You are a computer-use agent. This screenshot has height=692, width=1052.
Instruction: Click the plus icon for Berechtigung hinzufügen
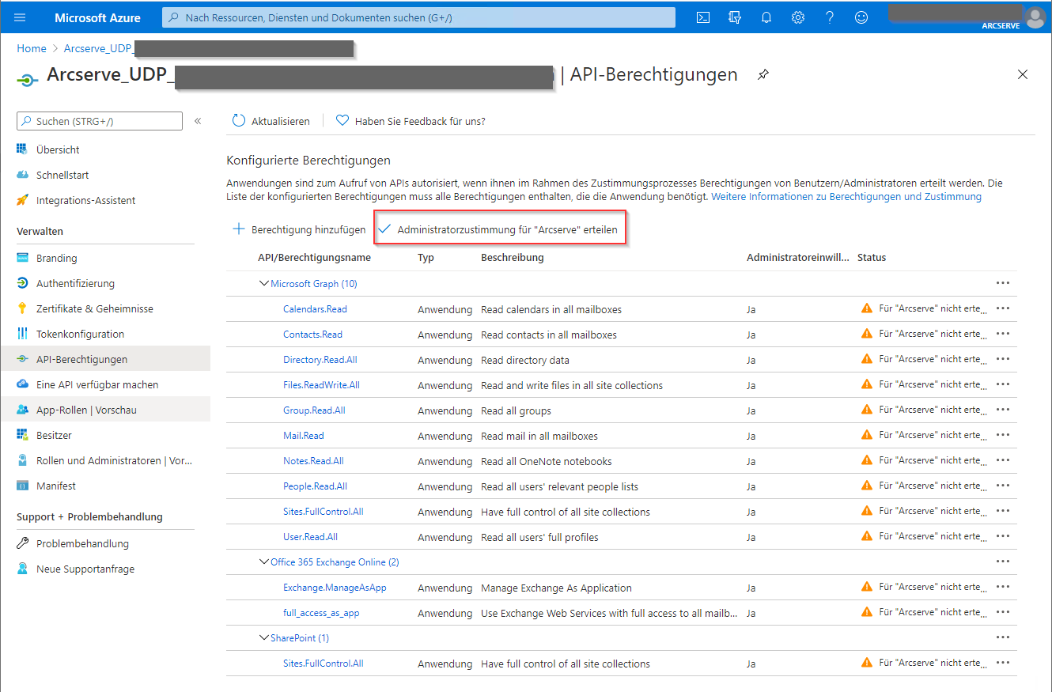click(x=239, y=229)
